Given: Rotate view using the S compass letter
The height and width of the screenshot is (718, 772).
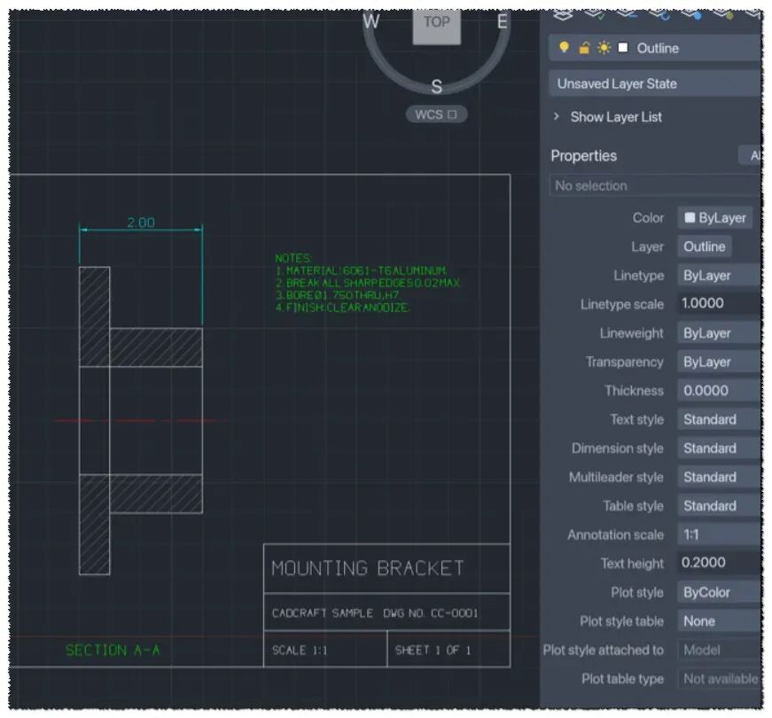Looking at the screenshot, I should point(437,87).
